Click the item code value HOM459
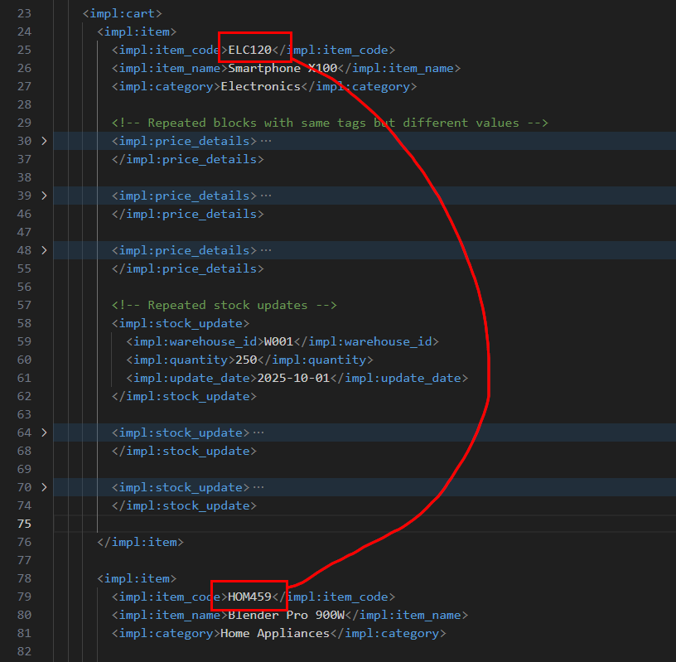 click(x=249, y=597)
